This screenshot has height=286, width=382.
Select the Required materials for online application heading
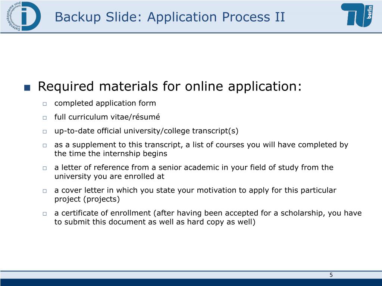pos(170,87)
